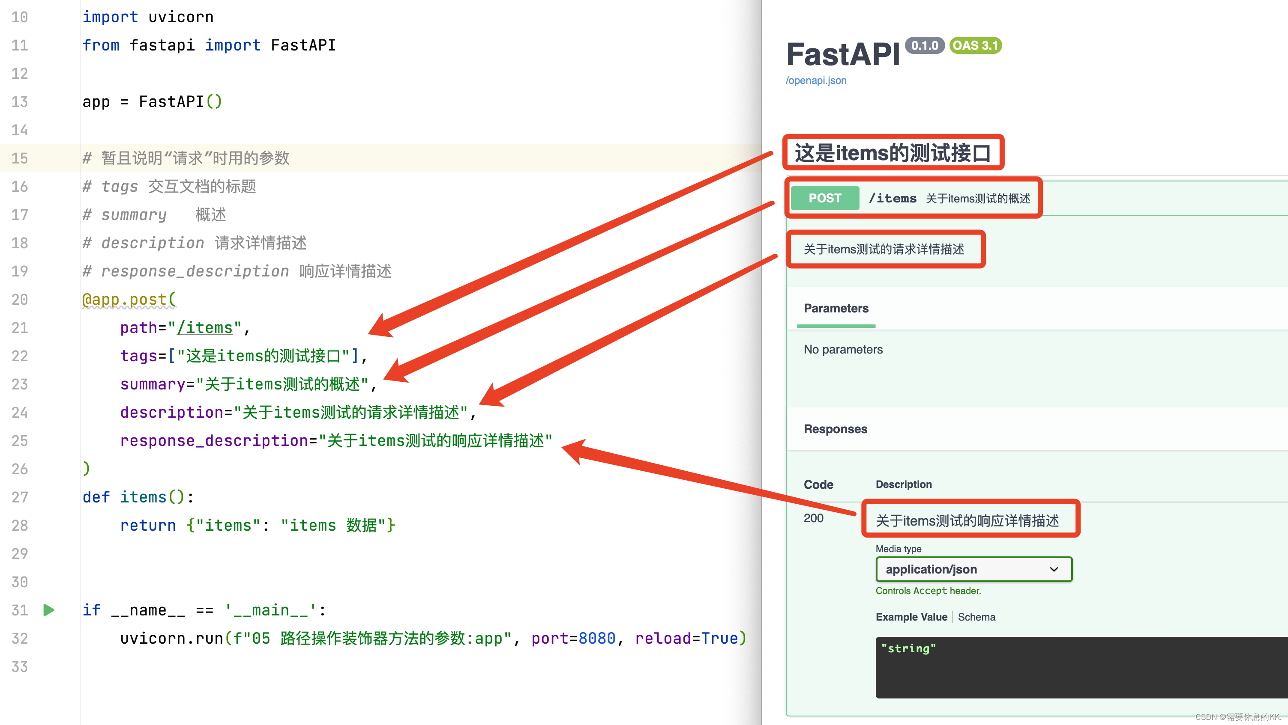Click the 关于items测试的概述 summary text

pyautogui.click(x=977, y=199)
